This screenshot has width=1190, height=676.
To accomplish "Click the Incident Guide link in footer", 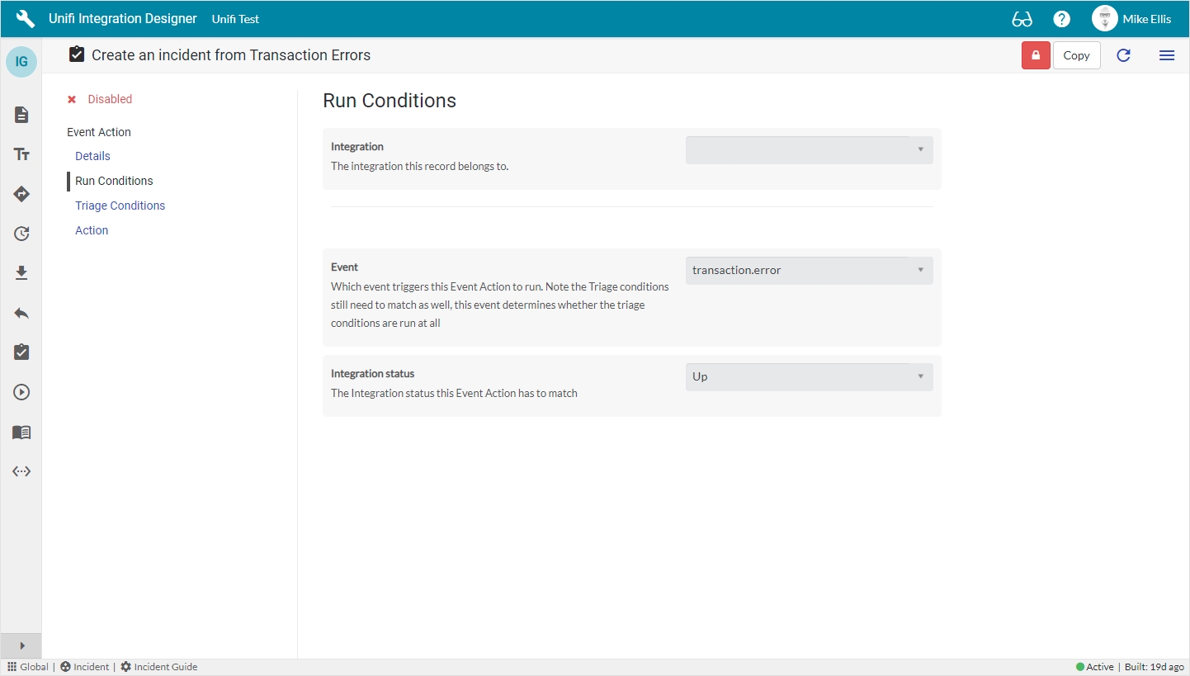I will (165, 667).
